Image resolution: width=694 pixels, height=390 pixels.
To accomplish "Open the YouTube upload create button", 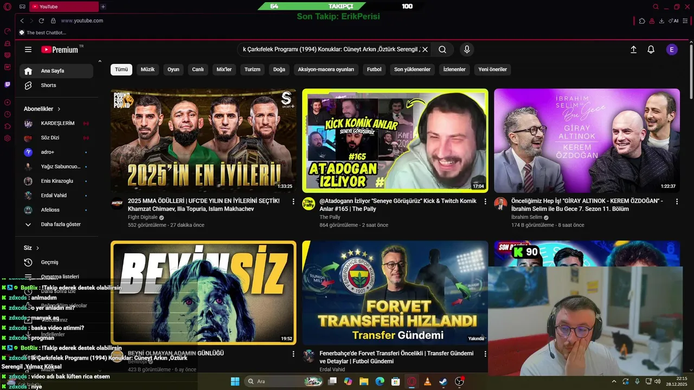I will click(x=633, y=49).
